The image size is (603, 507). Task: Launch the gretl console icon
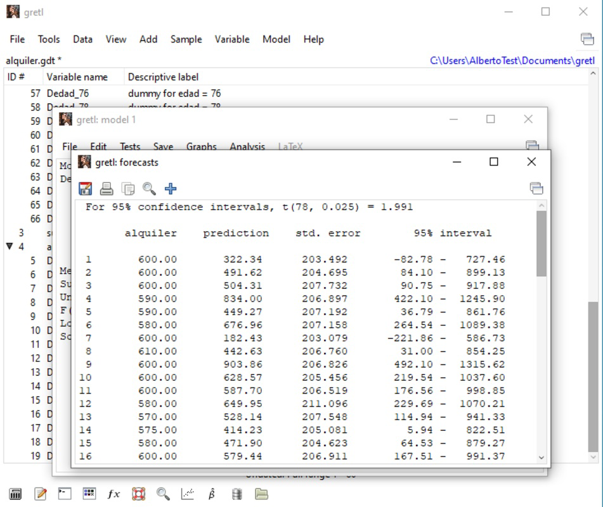pos(65,494)
